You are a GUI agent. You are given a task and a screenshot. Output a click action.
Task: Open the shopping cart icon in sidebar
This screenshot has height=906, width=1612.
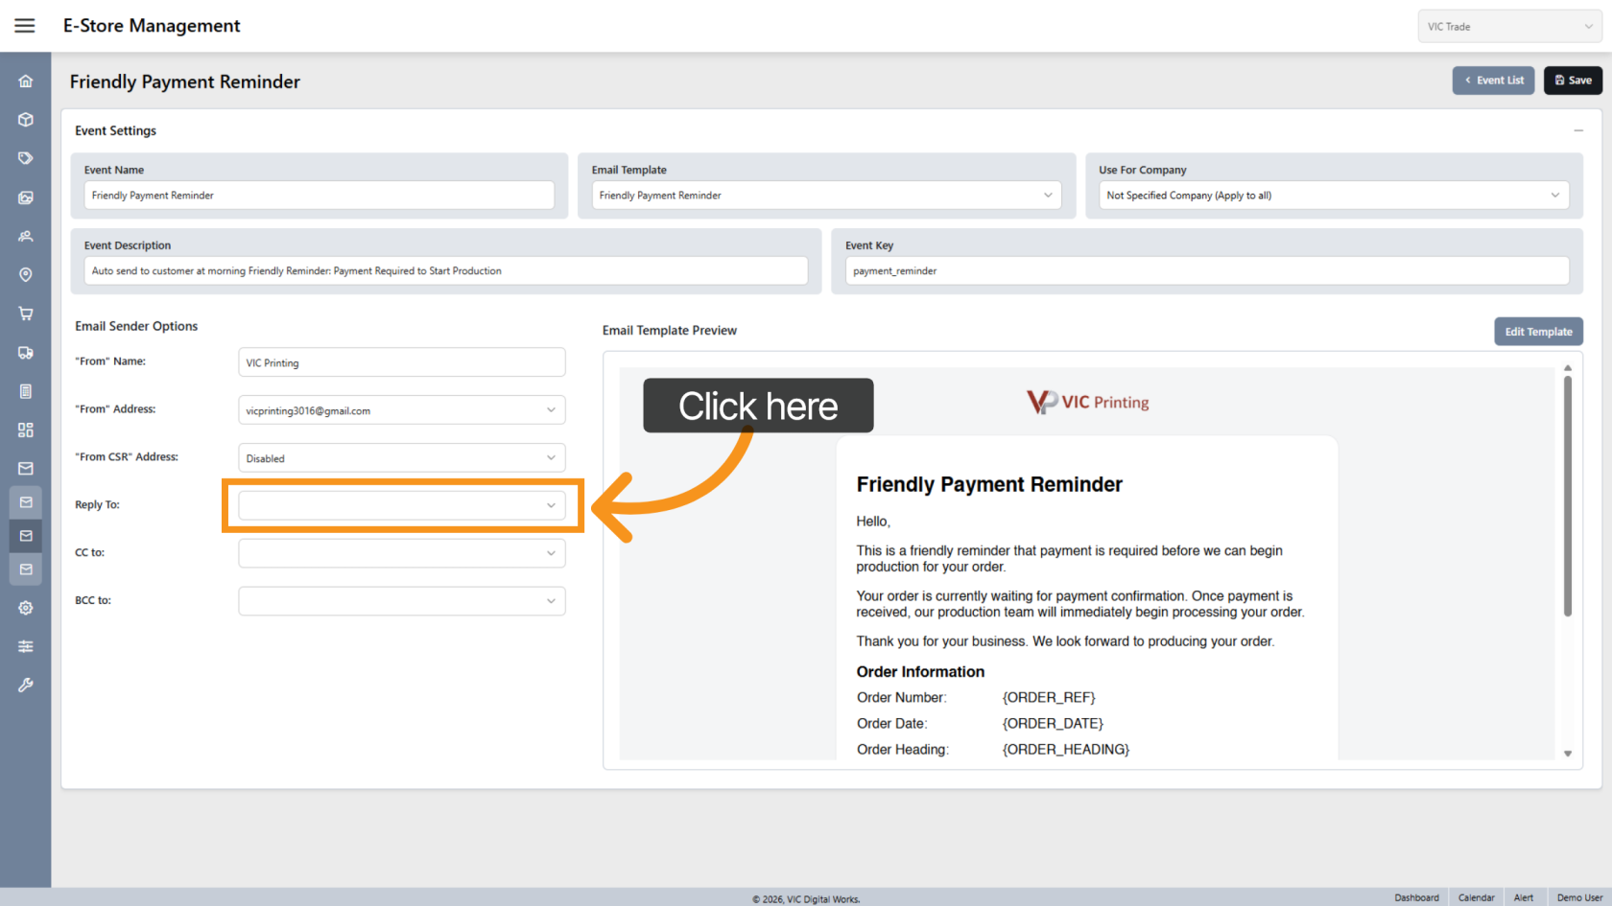26,314
